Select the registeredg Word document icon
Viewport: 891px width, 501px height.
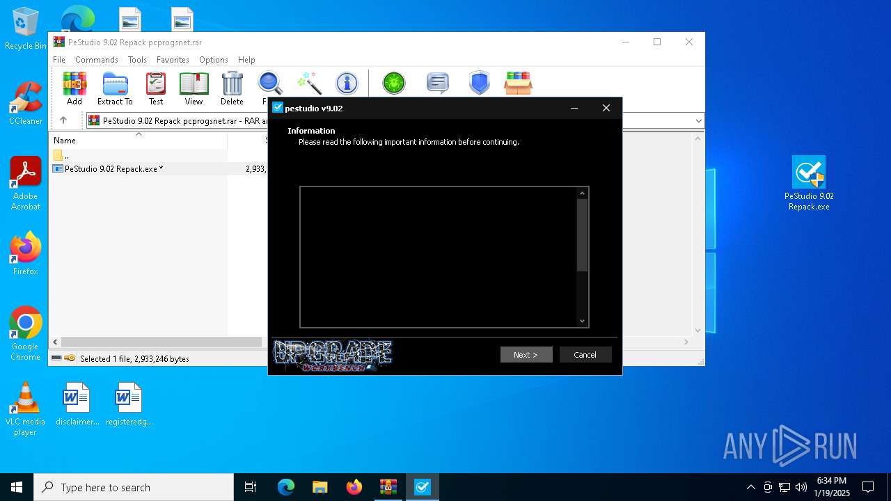pos(129,404)
